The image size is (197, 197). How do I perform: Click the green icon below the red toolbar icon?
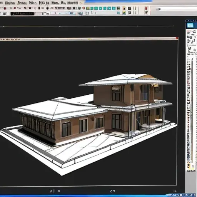[x=146, y=12]
